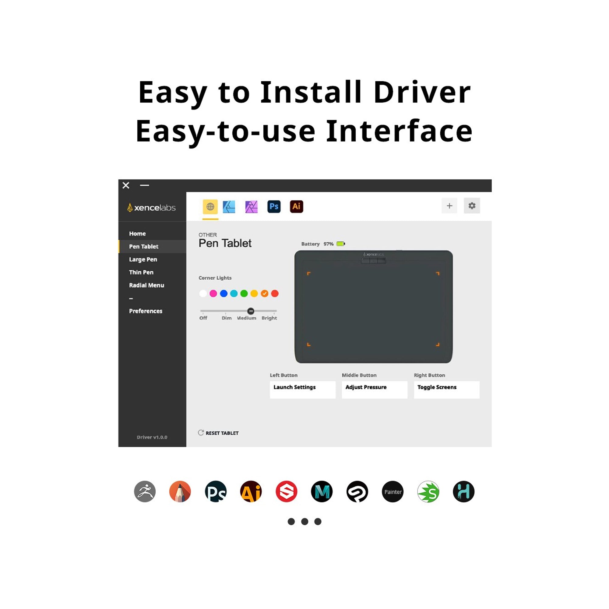This screenshot has width=609, height=609.
Task: Select the globe all-applications icon
Action: coord(210,206)
